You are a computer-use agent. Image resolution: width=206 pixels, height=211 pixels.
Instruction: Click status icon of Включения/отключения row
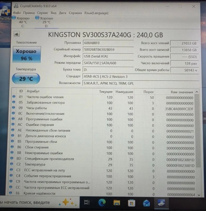pos(13,113)
